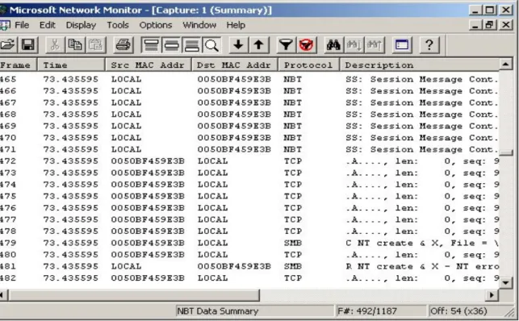Open the Options menu
The height and width of the screenshot is (321, 519).
[x=156, y=25]
